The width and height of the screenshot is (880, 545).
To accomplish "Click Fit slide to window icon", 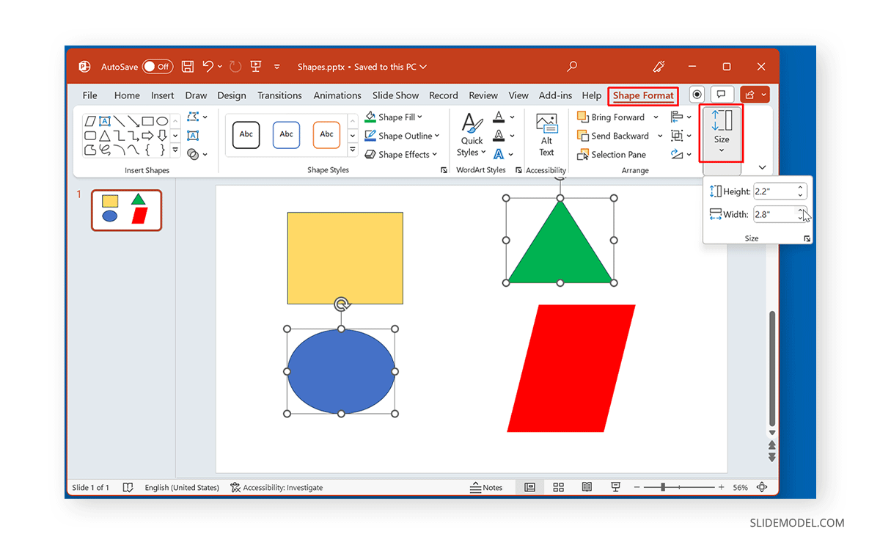I will click(x=762, y=488).
